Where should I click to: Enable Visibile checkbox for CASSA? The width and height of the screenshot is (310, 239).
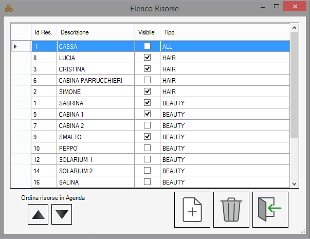click(x=148, y=46)
